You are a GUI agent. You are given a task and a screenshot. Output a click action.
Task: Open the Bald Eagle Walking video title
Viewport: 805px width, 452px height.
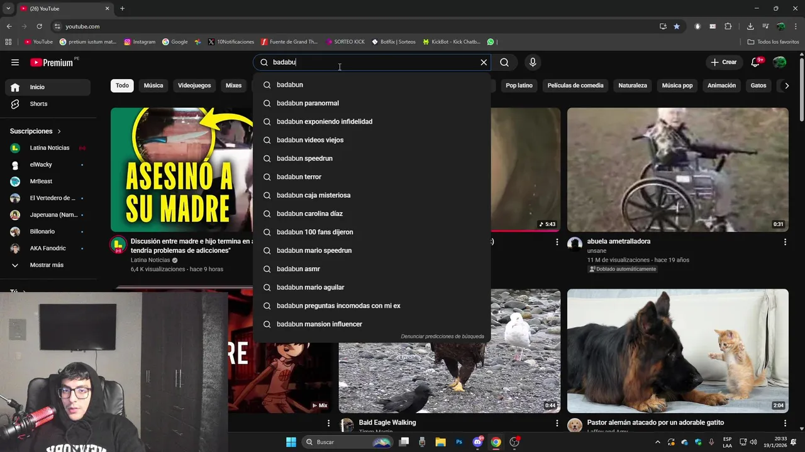click(387, 422)
